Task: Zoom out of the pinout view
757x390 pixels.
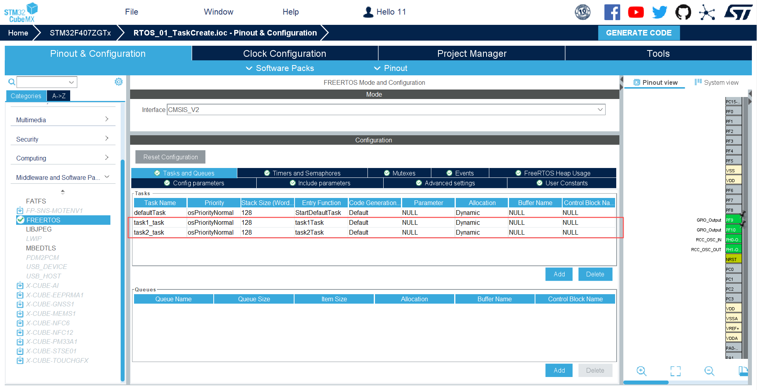Action: tap(709, 371)
